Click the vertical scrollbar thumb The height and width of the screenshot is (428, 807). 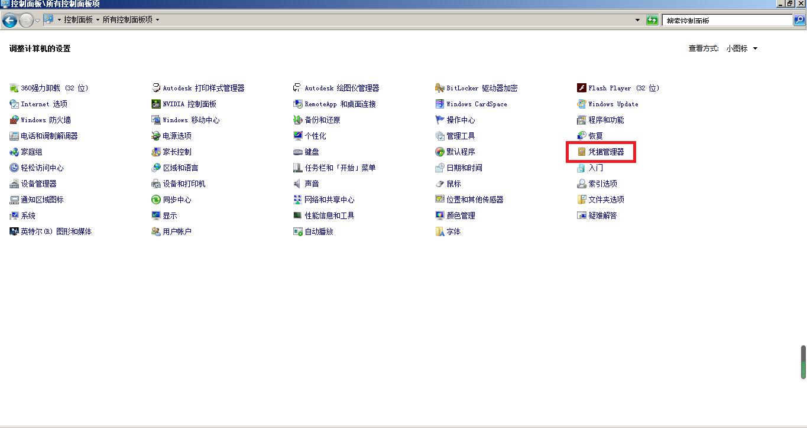803,362
